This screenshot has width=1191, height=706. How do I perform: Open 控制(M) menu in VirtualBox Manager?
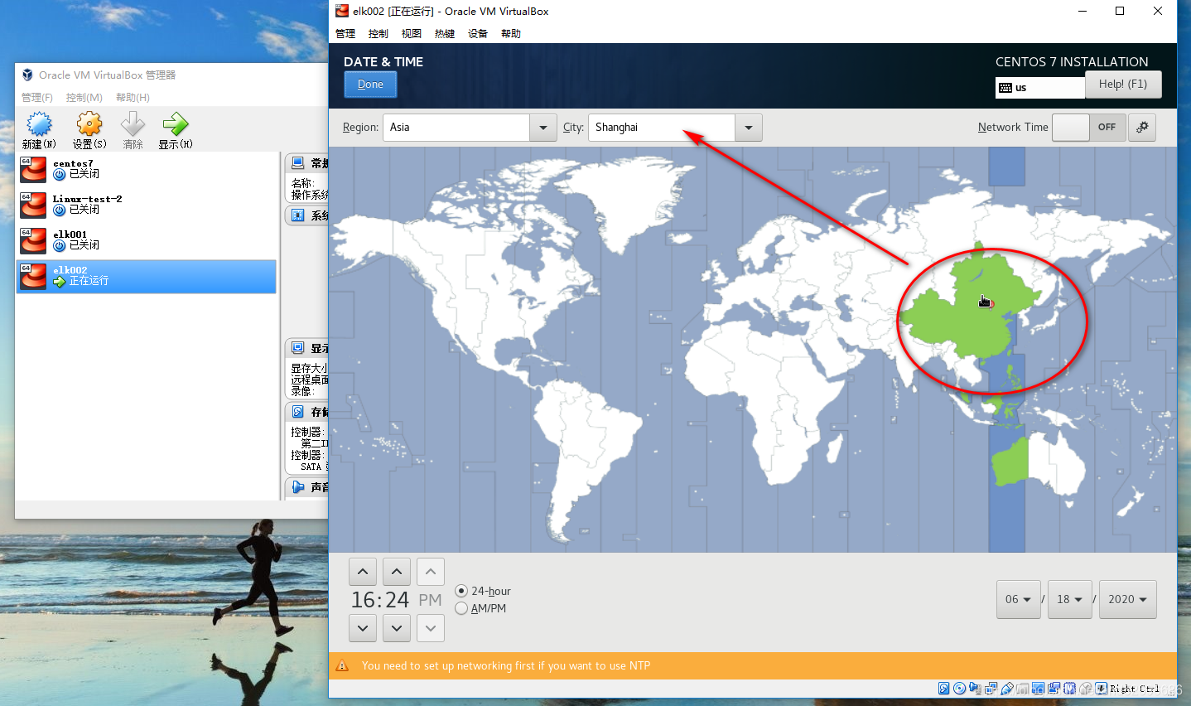84,98
